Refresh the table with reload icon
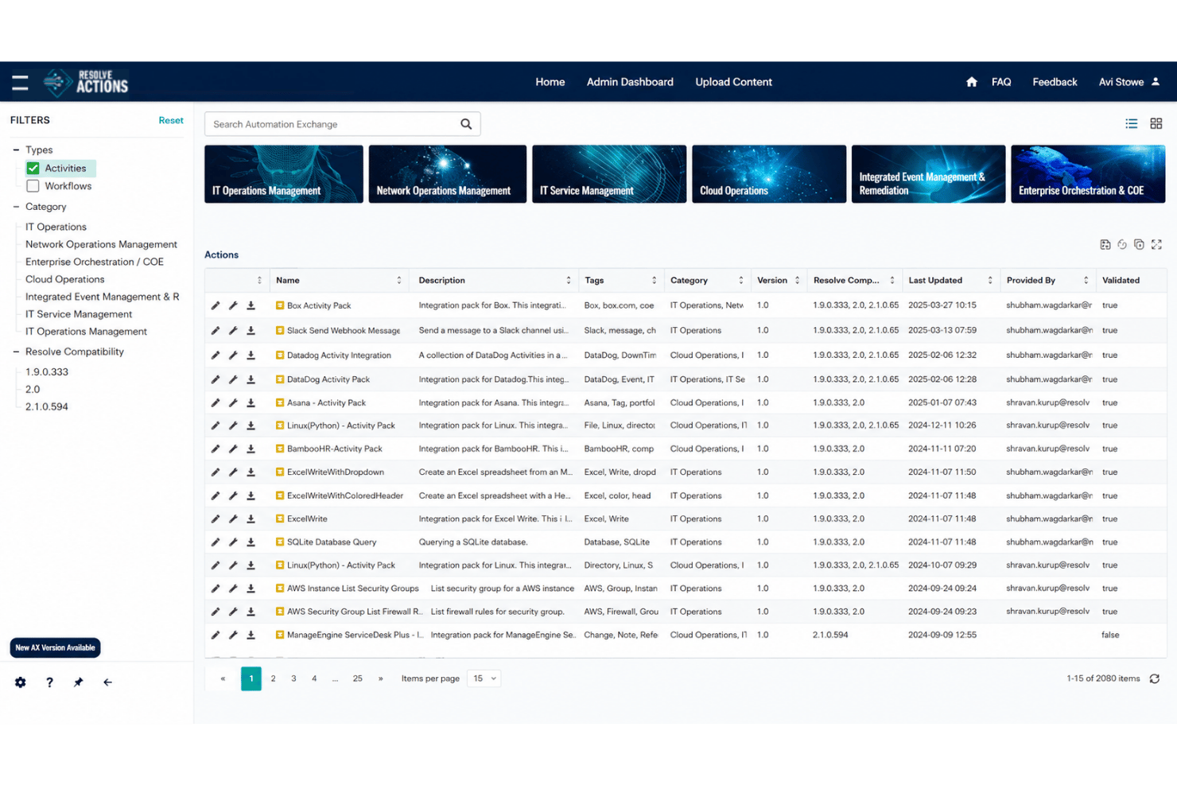The image size is (1177, 785). (x=1155, y=678)
